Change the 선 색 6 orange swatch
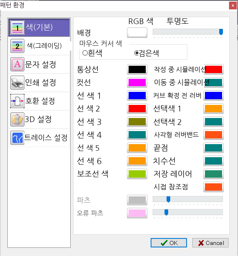Viewport: 238px width, 256px height. tap(137, 161)
